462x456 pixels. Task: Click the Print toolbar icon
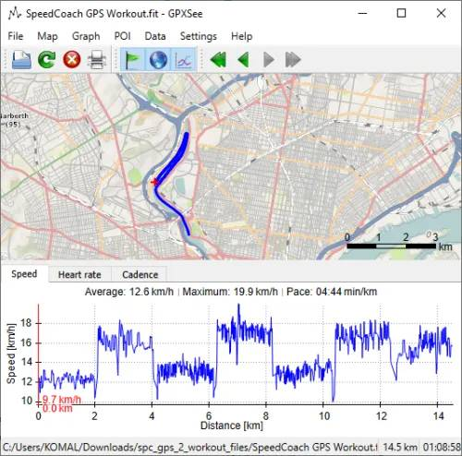click(x=97, y=59)
